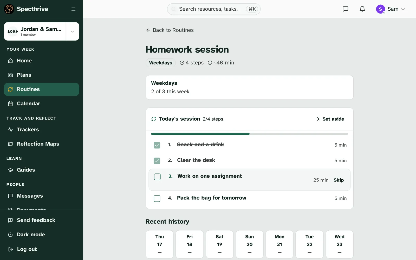416x260 pixels.
Task: Check the Work on one assignment step
Action: pyautogui.click(x=157, y=177)
